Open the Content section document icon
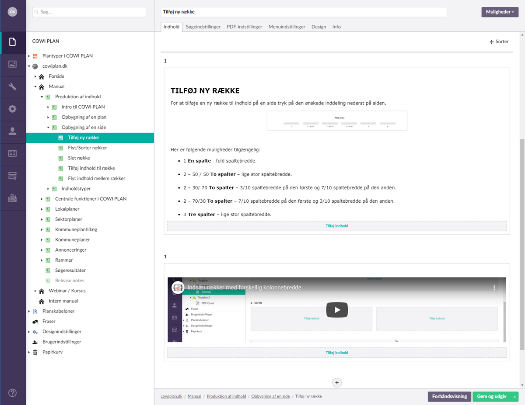The width and height of the screenshot is (525, 405). 13,42
